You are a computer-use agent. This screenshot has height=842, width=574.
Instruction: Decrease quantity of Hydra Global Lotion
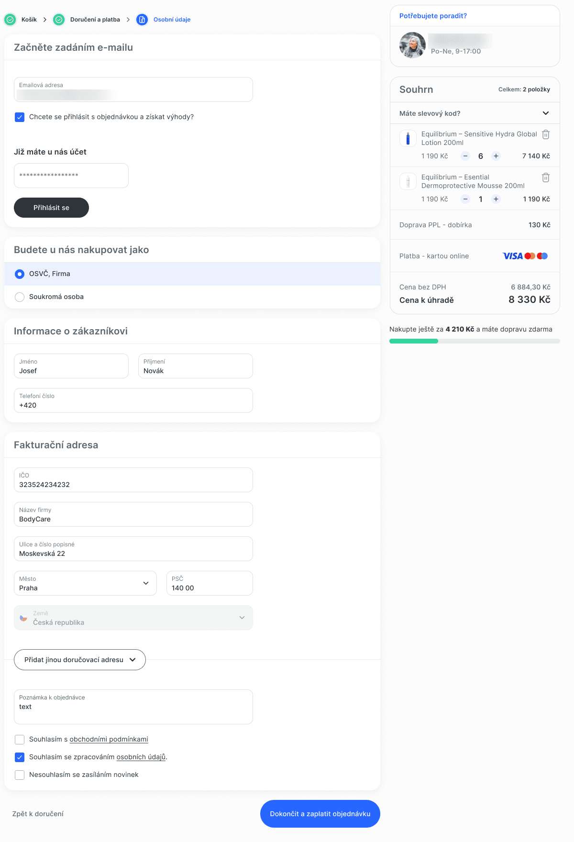pyautogui.click(x=465, y=156)
